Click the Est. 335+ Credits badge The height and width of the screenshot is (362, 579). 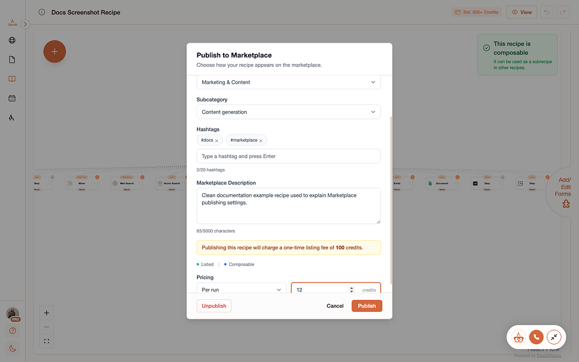[476, 12]
